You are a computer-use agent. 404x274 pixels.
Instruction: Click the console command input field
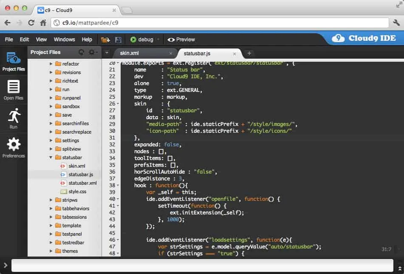(202, 265)
